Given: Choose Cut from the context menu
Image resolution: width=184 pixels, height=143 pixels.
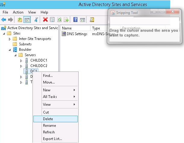Looking at the screenshot, I should pos(55,112).
